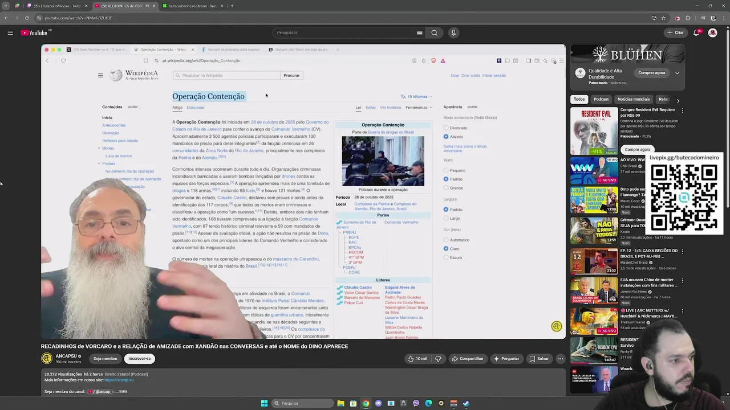The width and height of the screenshot is (730, 410).
Task: Click the Windows taskbar search box
Action: tap(302, 403)
